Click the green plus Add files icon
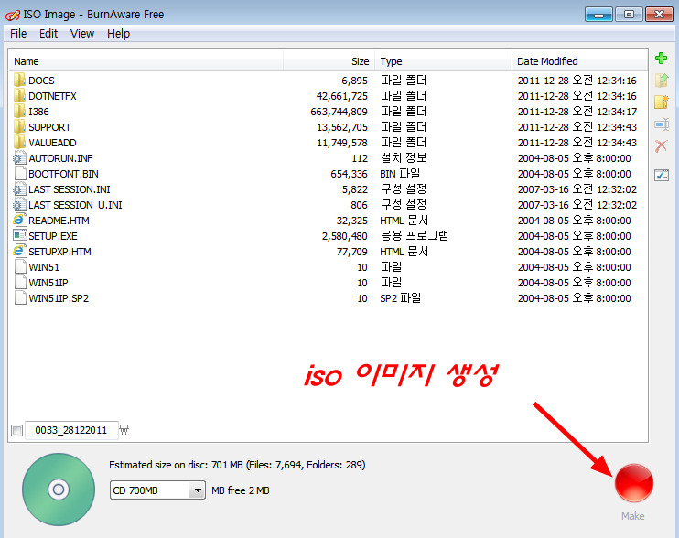679x538 pixels. coord(662,59)
